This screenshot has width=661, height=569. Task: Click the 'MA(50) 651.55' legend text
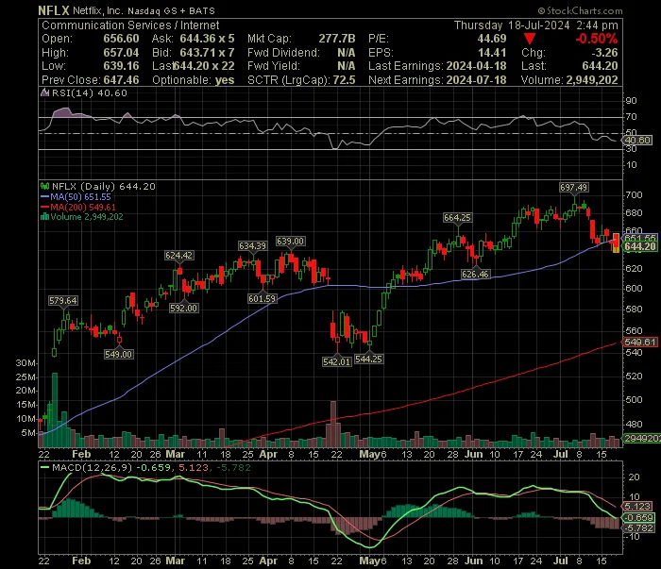[x=80, y=196]
